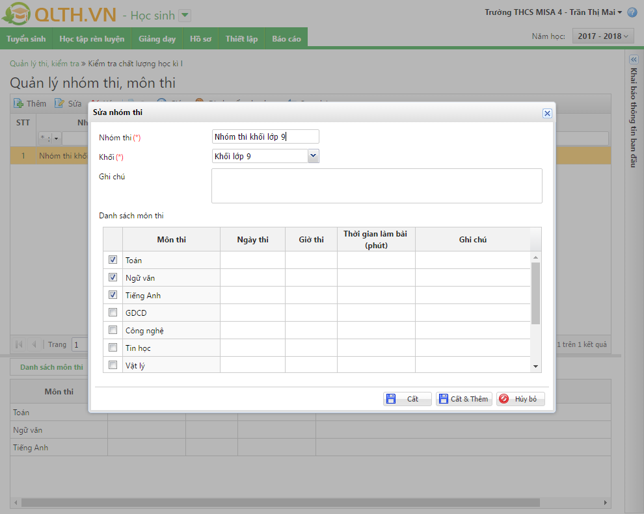The height and width of the screenshot is (514, 644).
Task: Go to first page icon in pager
Action: [x=19, y=344]
